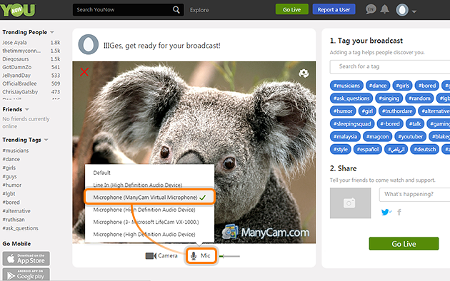Select the #girl tag pill
Image resolution: width=450 pixels, height=281 pixels.
367,111
